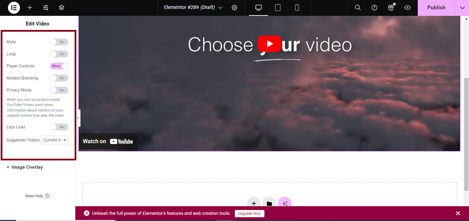Hide Player Controls with the toggle
This screenshot has width=469, height=221.
tap(59, 66)
